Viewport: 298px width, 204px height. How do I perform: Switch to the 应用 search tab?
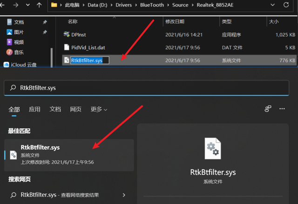pos(34,109)
